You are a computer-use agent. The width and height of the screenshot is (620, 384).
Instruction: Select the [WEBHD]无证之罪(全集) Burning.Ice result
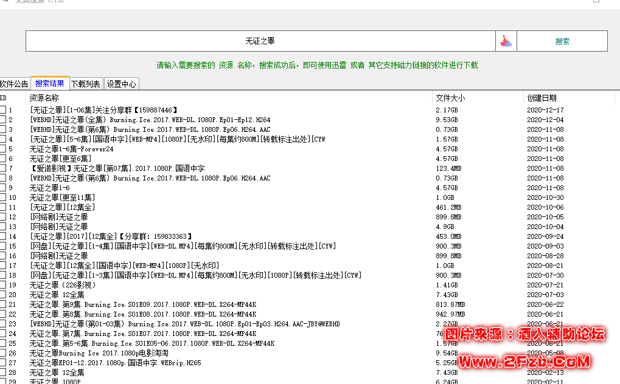point(150,120)
